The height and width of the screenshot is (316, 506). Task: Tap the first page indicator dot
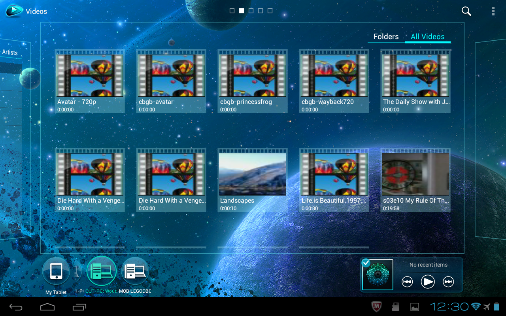point(232,11)
